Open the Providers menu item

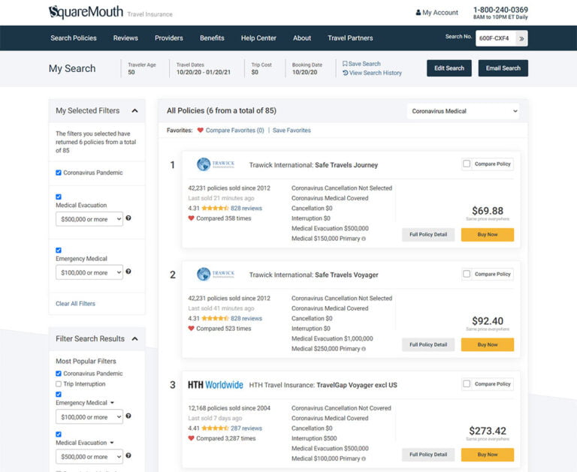[x=169, y=38]
